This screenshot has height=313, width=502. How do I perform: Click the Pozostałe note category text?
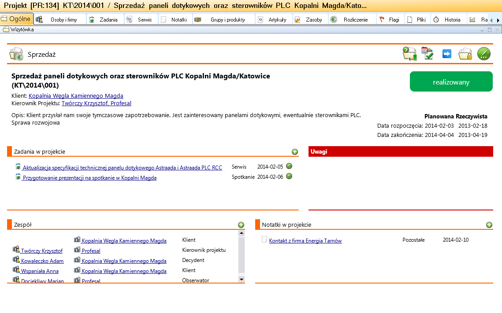point(414,240)
